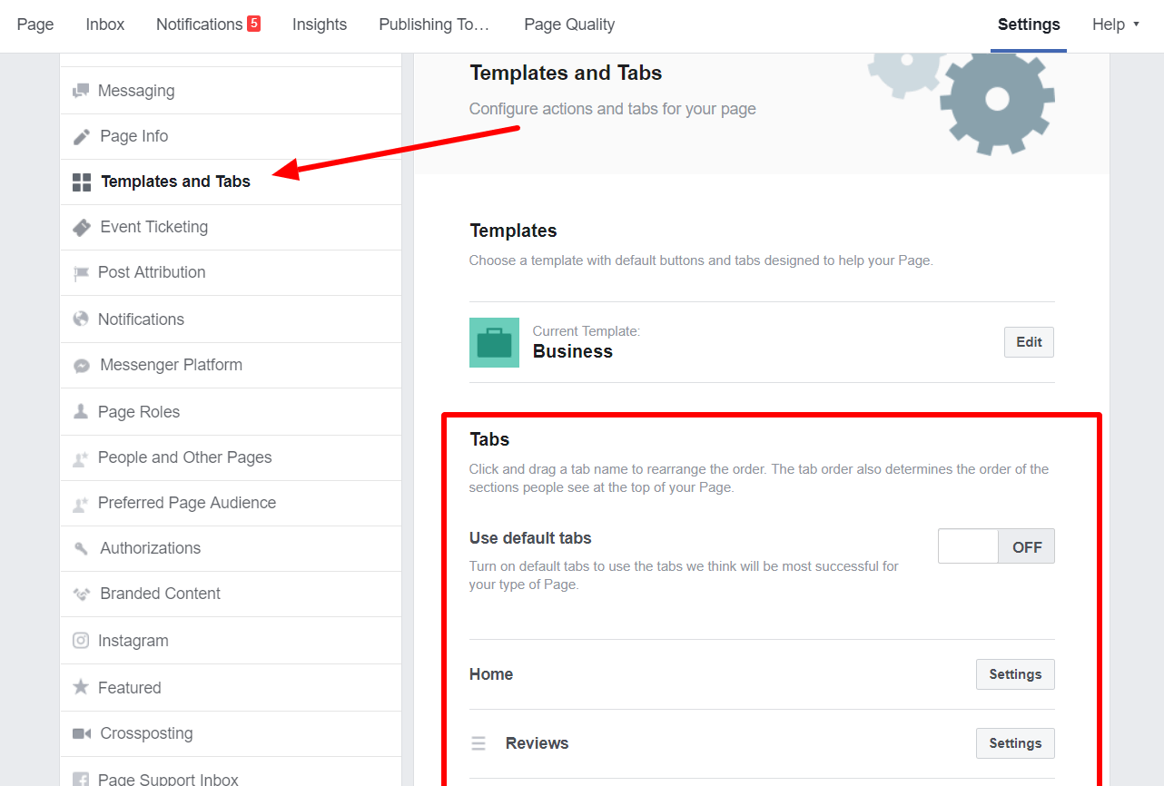
Task: Toggle the Use default tabs switch
Action: click(996, 546)
